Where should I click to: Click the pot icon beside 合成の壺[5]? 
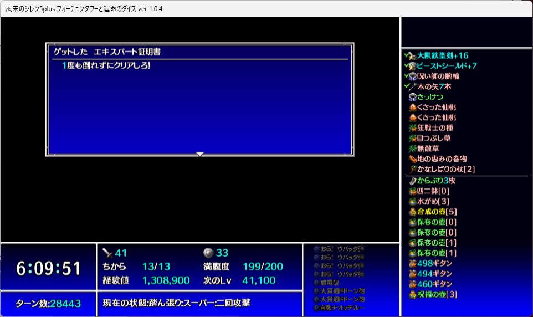point(412,212)
